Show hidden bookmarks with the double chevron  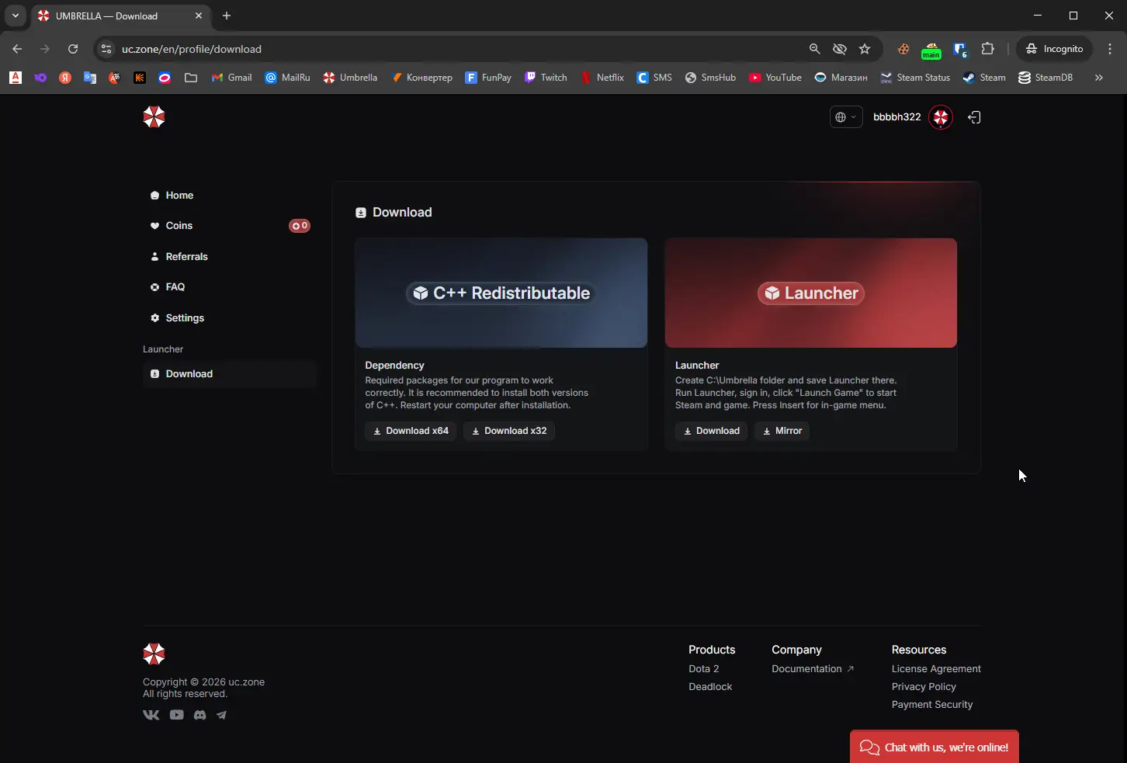[x=1098, y=78]
